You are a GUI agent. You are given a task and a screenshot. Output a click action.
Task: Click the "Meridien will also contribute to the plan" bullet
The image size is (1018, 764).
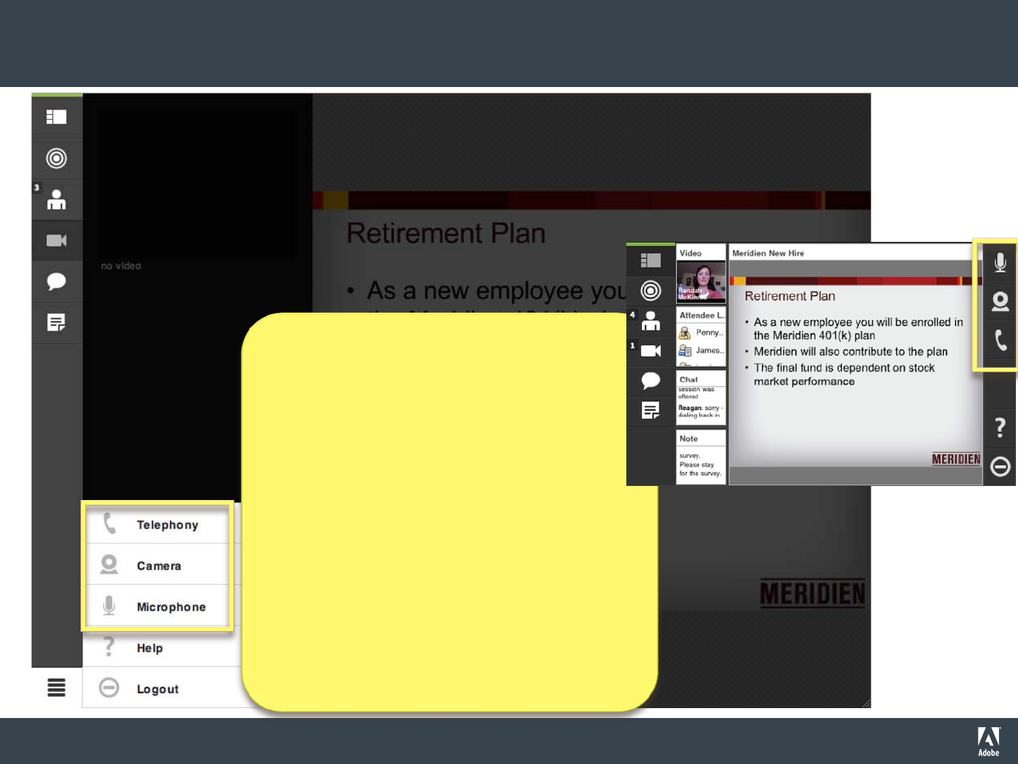click(x=850, y=352)
